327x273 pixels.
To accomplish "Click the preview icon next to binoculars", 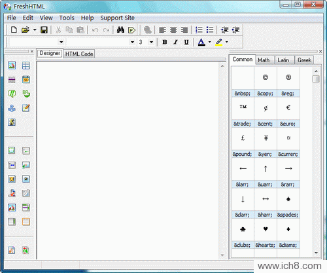I will pos(131,30).
